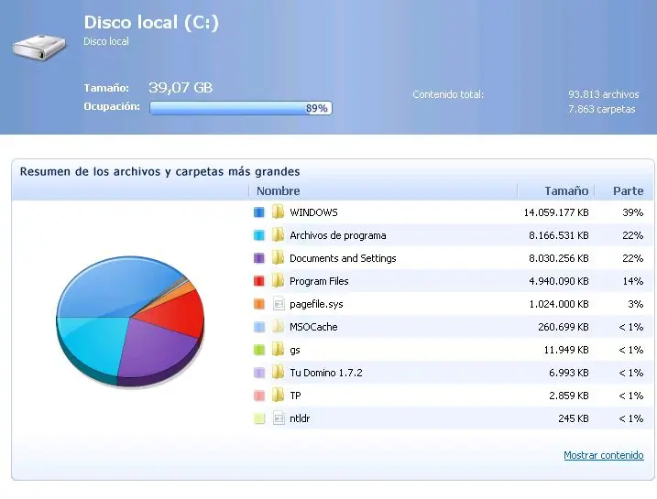The image size is (657, 499).
Task: Click the 93.813 archivos count
Action: pyautogui.click(x=603, y=94)
